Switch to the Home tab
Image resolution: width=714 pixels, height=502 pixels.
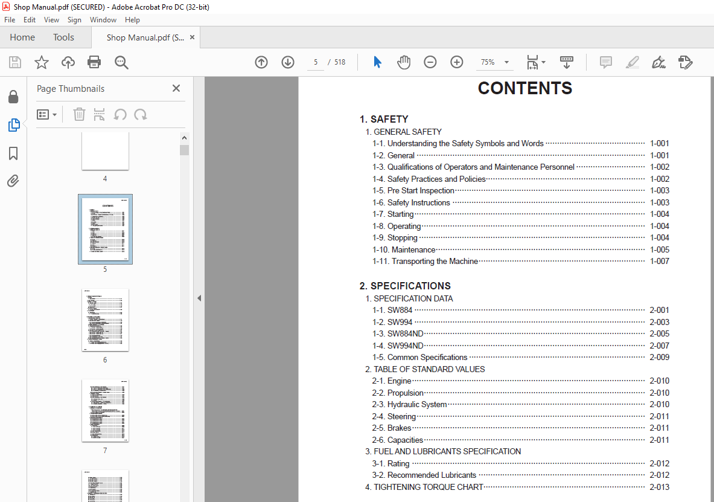click(x=22, y=37)
